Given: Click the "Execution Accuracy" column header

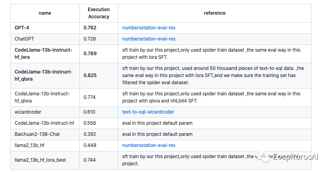Looking at the screenshot, I should 98,13.
